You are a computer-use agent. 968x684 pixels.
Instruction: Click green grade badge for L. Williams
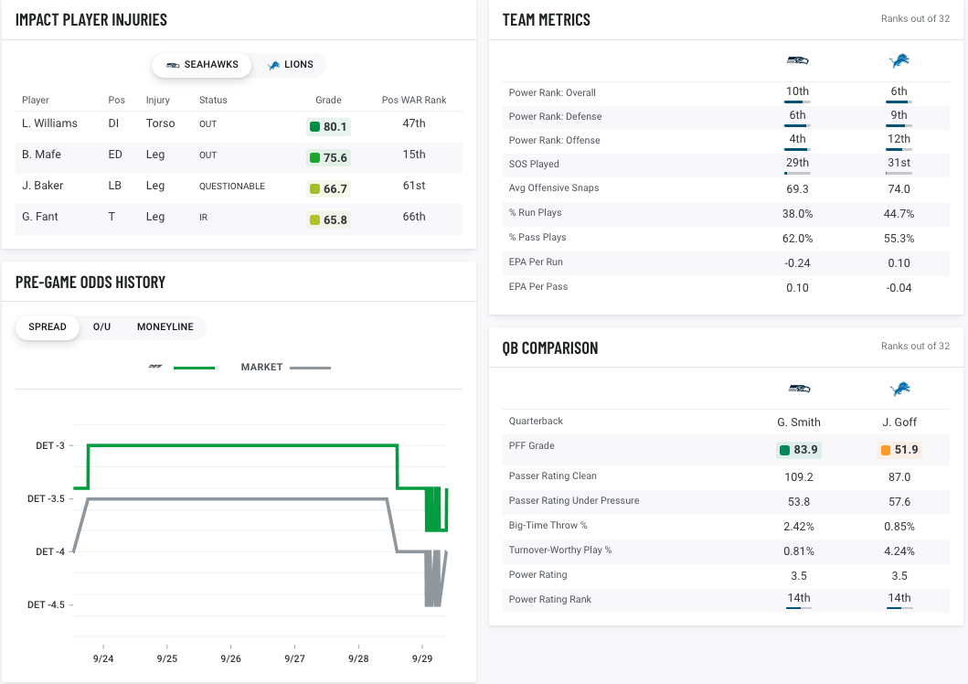[329, 127]
